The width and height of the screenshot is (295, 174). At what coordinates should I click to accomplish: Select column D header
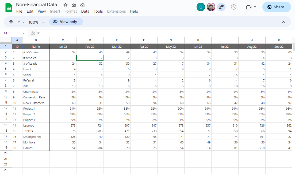(90, 40)
